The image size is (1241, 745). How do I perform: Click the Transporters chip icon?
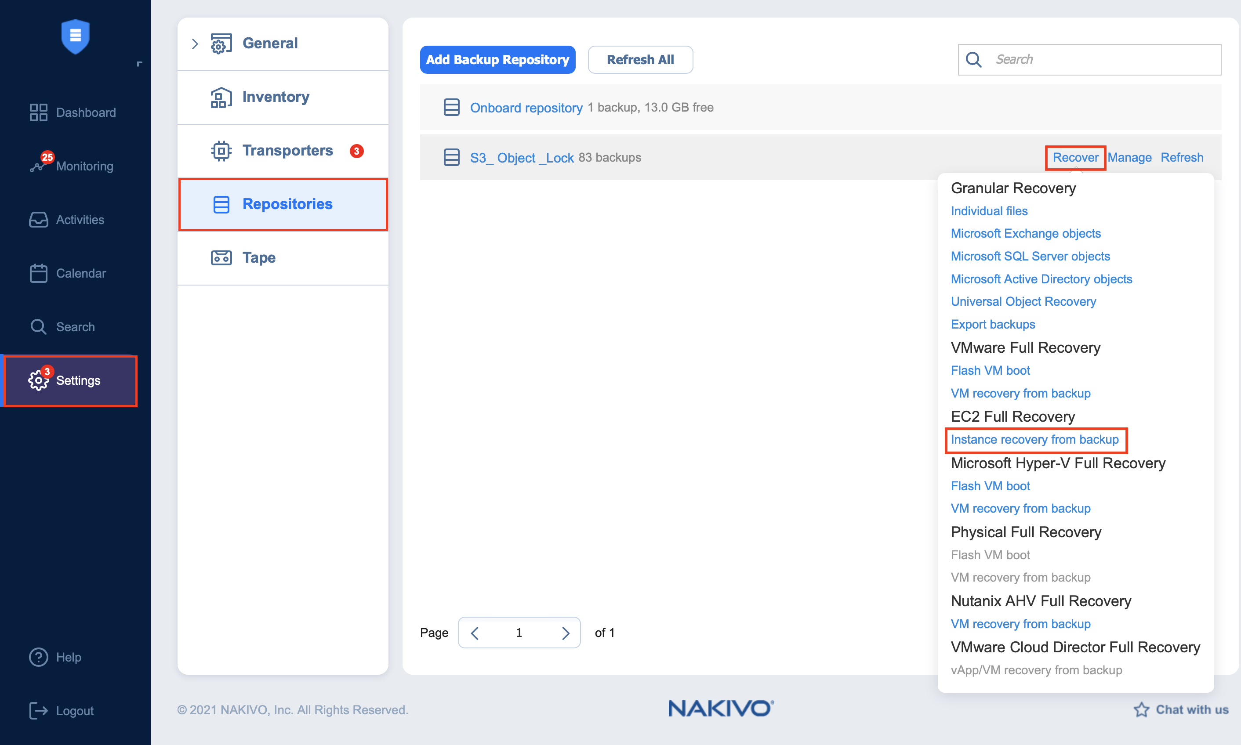pos(221,151)
